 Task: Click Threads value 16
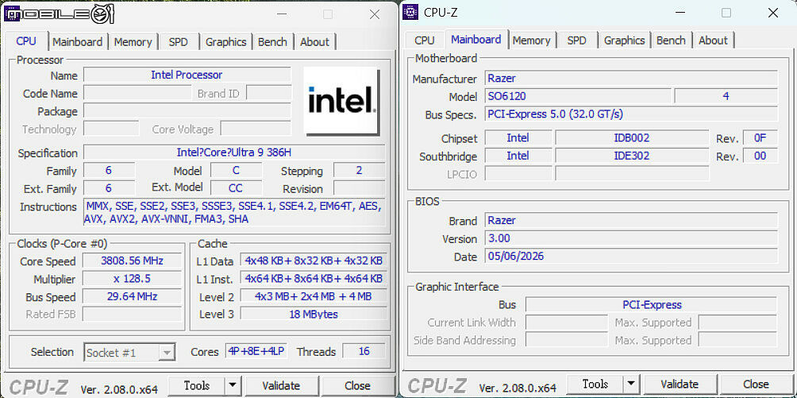[364, 351]
